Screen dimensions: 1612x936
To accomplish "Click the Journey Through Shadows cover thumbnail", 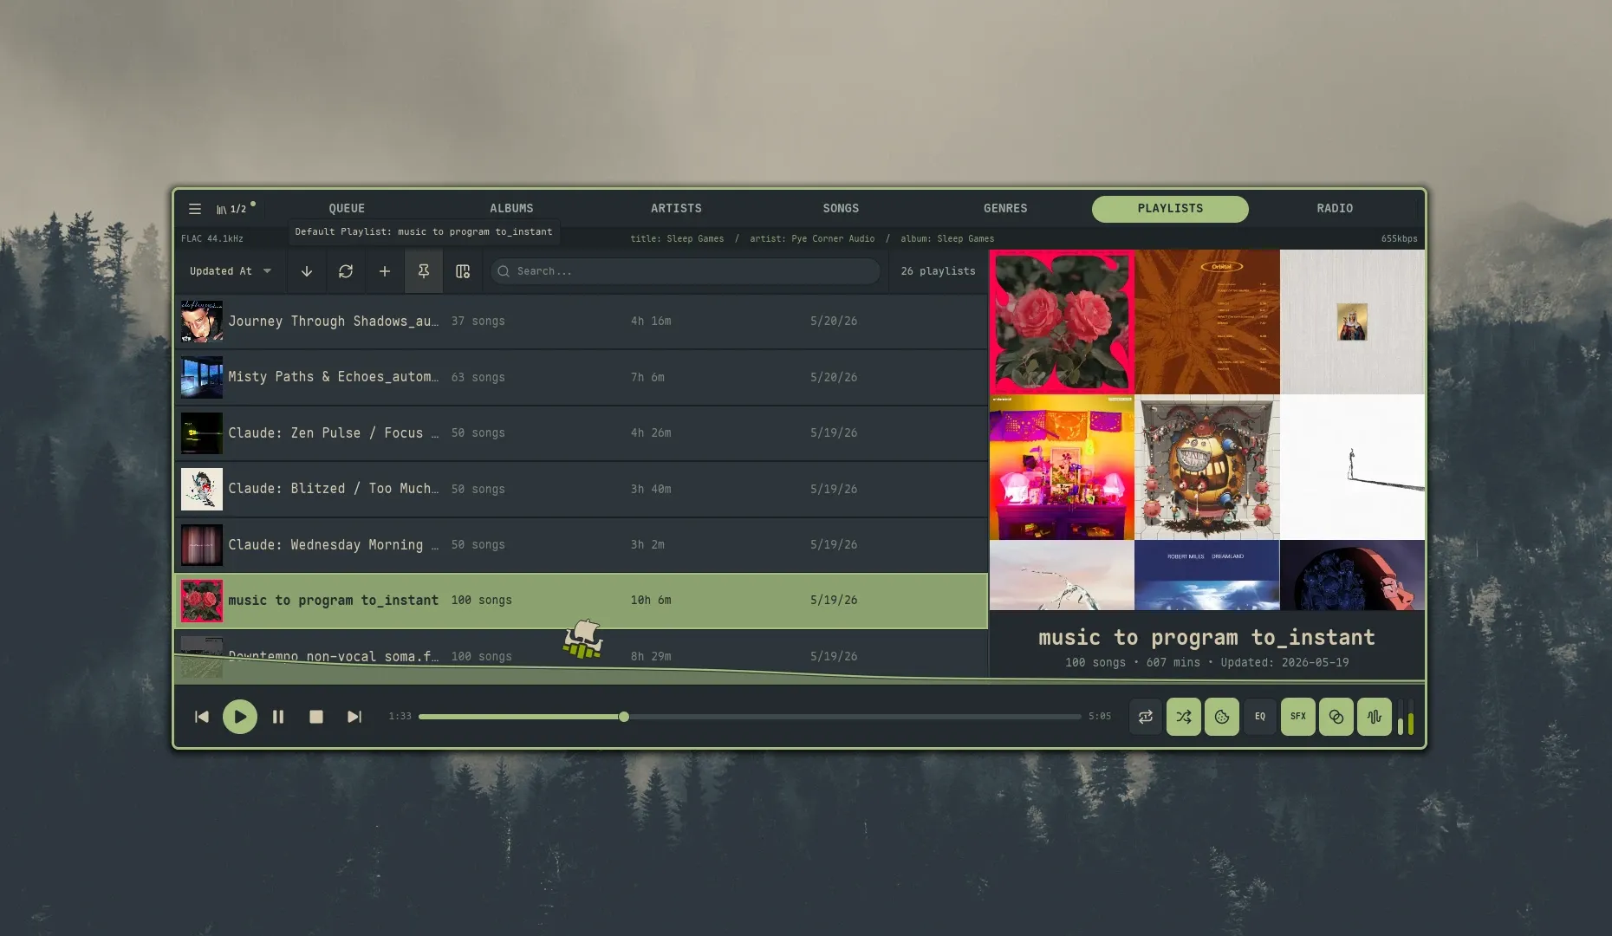I will point(202,322).
